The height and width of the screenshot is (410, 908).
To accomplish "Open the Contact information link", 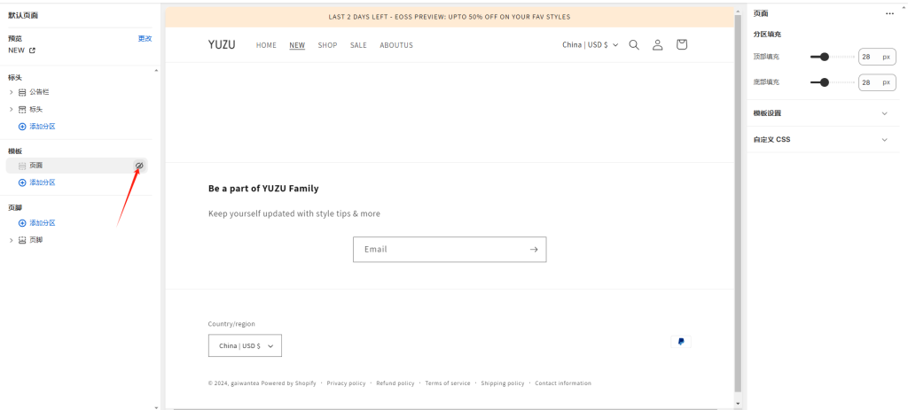I will pyautogui.click(x=563, y=383).
